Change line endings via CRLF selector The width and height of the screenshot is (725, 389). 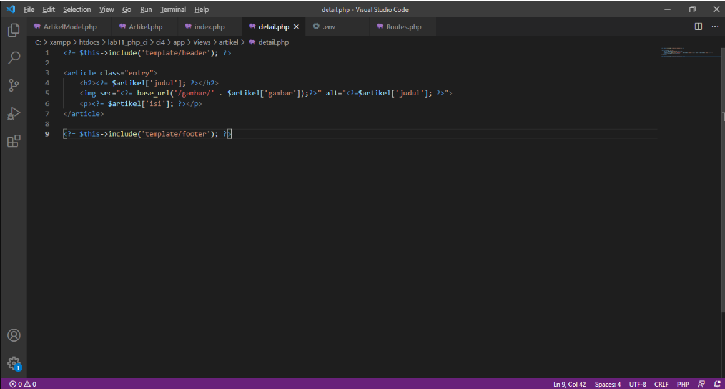[x=661, y=384]
